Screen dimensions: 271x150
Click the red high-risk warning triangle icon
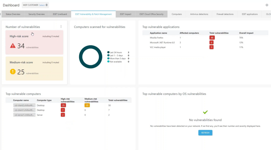(x=13, y=46)
